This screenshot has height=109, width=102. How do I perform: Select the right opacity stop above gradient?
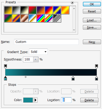(96, 66)
